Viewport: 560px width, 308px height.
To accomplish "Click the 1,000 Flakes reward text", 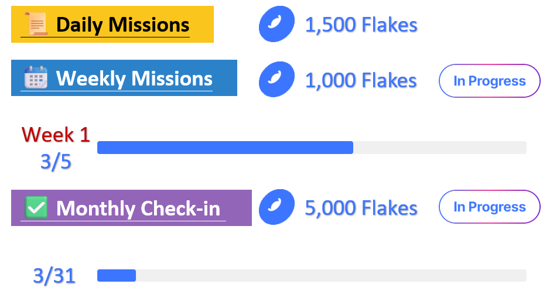I will point(361,80).
